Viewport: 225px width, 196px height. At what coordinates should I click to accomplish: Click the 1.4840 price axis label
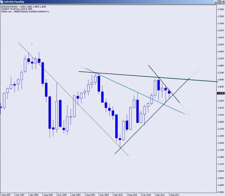click(221, 80)
